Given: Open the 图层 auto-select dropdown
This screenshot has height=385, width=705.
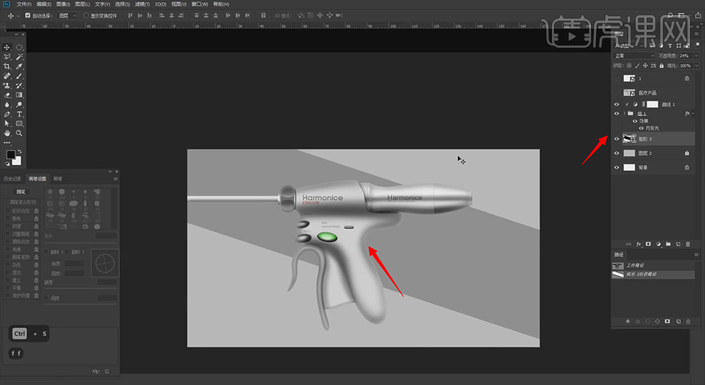Looking at the screenshot, I should point(68,15).
